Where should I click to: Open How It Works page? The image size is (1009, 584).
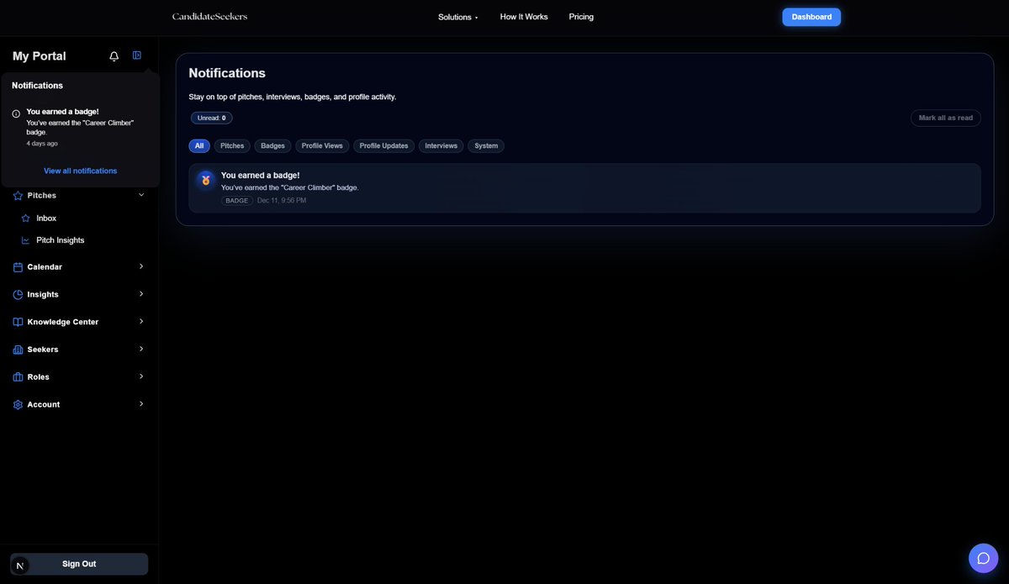click(524, 17)
